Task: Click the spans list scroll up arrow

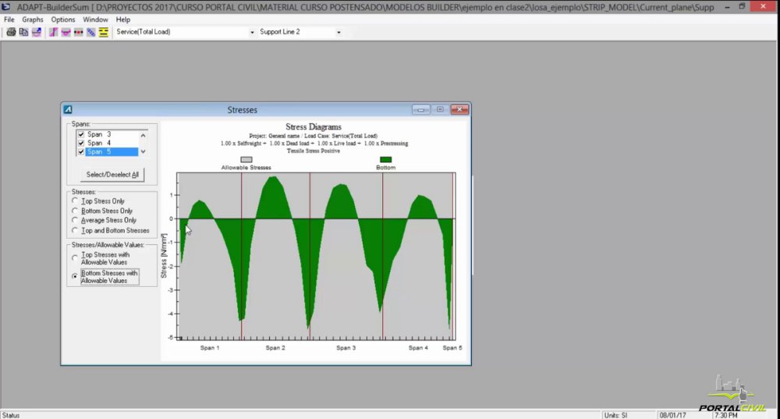Action: click(144, 135)
